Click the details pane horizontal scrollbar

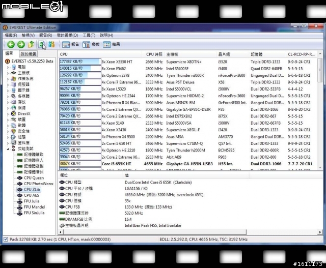pyautogui.click(x=154, y=232)
